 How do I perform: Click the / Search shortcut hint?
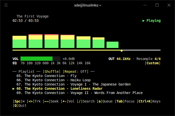point(86,101)
